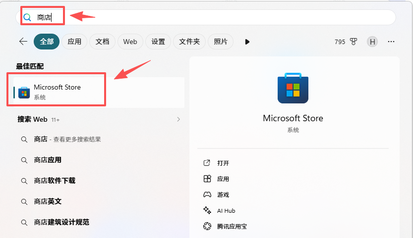413x238 pixels.
Task: Open the three-dot more options menu
Action: [391, 42]
